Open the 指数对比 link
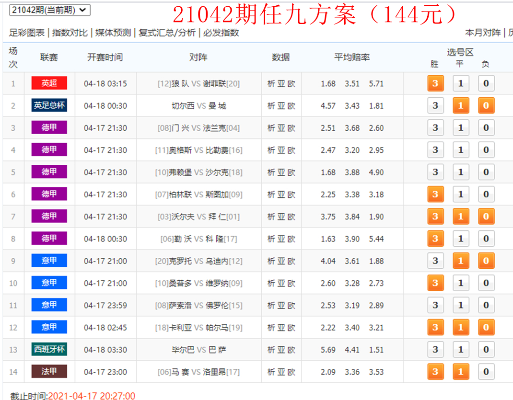 70,33
